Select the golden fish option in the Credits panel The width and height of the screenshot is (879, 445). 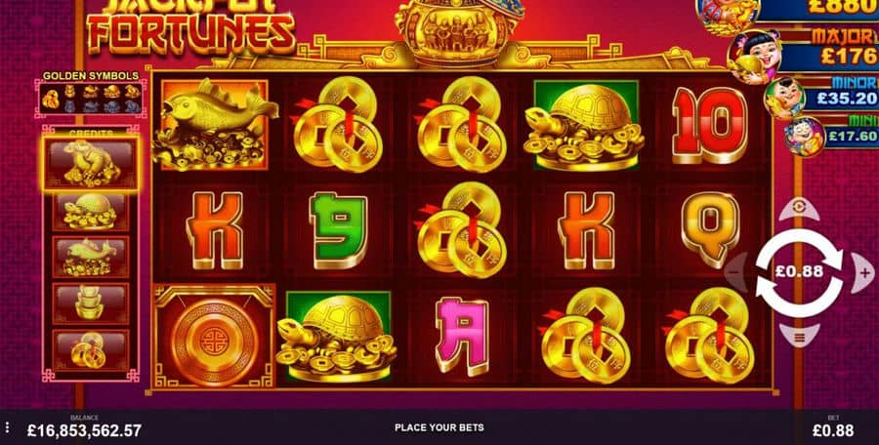click(x=91, y=258)
